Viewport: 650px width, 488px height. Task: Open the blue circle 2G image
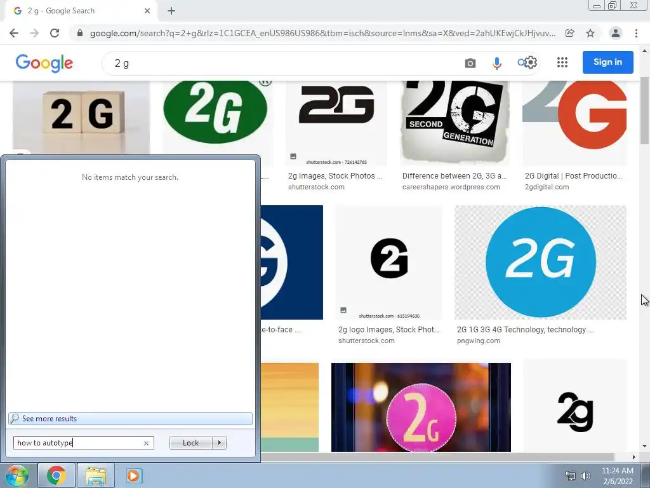[x=541, y=262]
